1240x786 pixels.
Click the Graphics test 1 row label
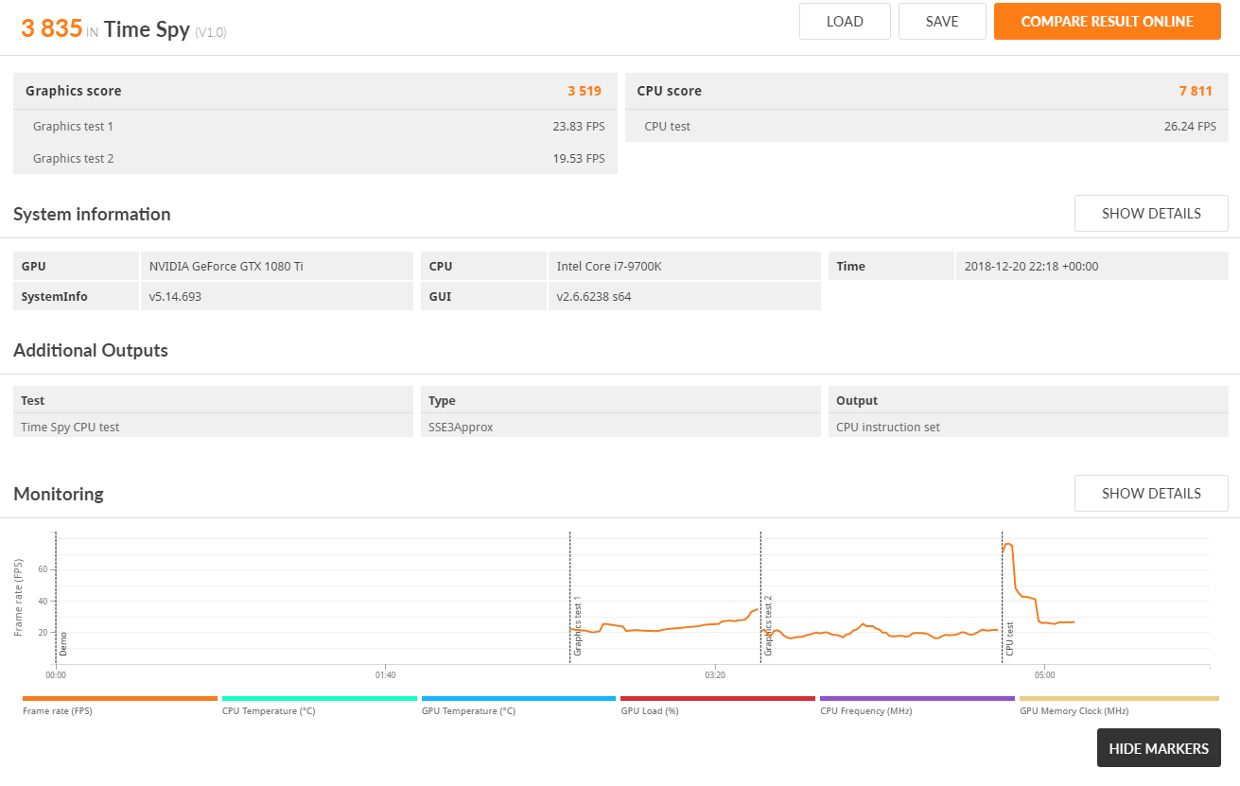coord(73,126)
